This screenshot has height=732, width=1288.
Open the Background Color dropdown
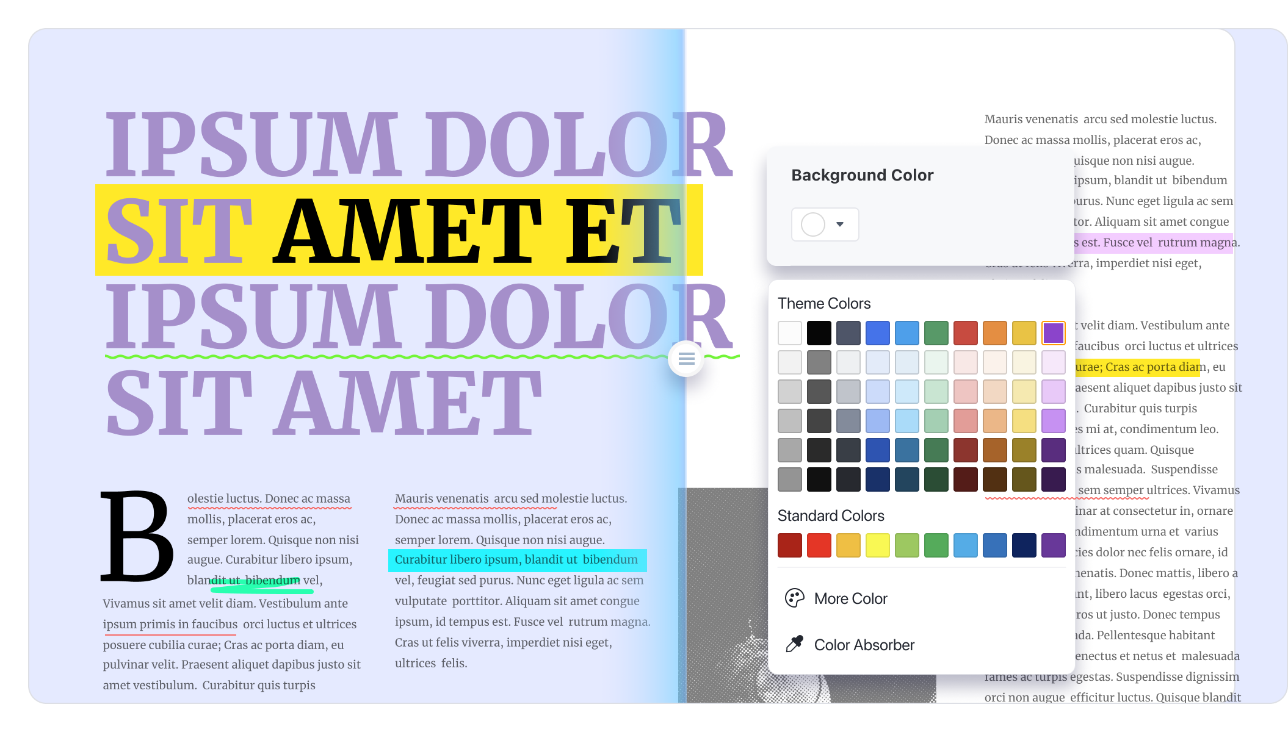(x=839, y=224)
